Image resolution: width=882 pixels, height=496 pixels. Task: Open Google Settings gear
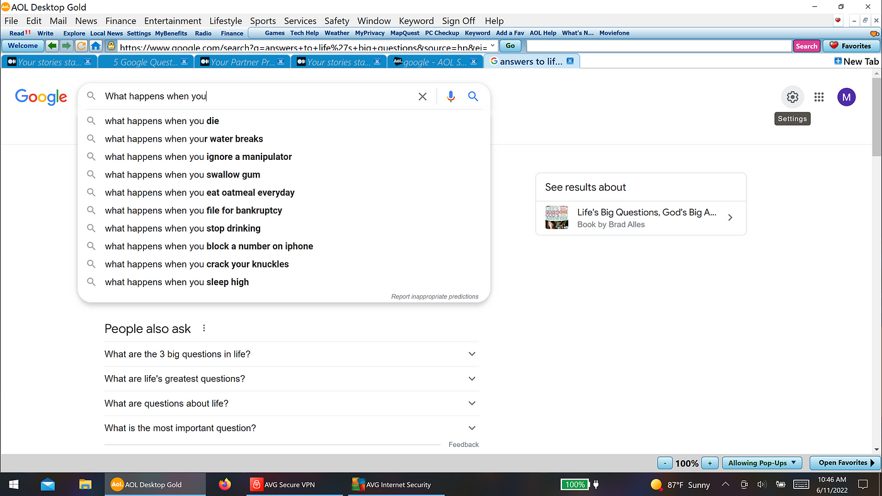[x=793, y=97]
